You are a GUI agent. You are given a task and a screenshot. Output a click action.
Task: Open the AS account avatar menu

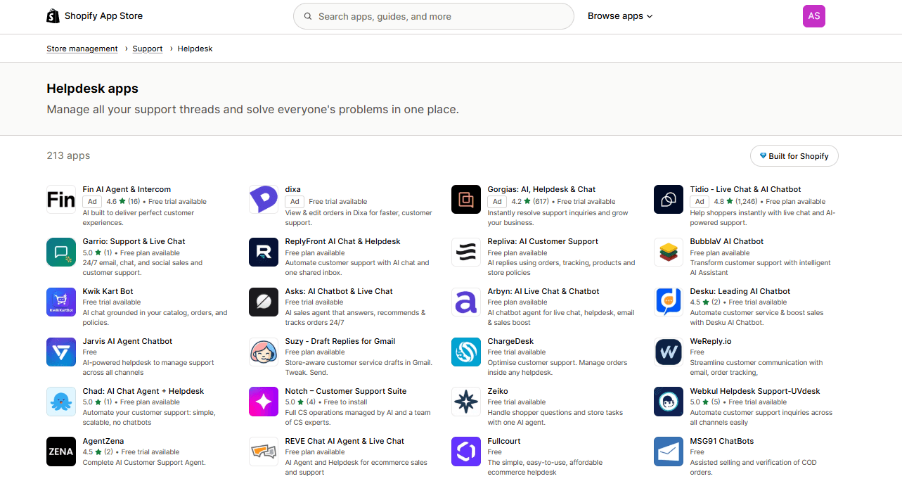[814, 16]
